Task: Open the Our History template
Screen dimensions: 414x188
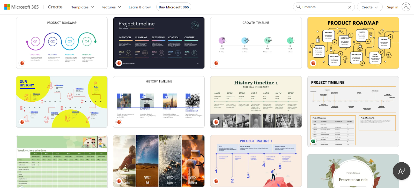Action: pos(62,102)
